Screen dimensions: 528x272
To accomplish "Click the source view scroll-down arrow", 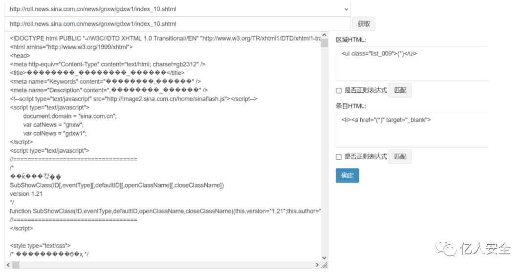I will click(324, 258).
